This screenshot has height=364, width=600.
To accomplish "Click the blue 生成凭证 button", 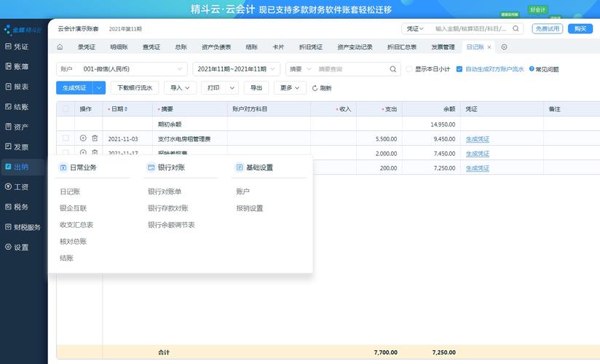I will (x=74, y=87).
